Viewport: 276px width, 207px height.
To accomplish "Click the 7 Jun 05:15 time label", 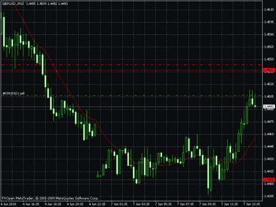I will (163, 204).
